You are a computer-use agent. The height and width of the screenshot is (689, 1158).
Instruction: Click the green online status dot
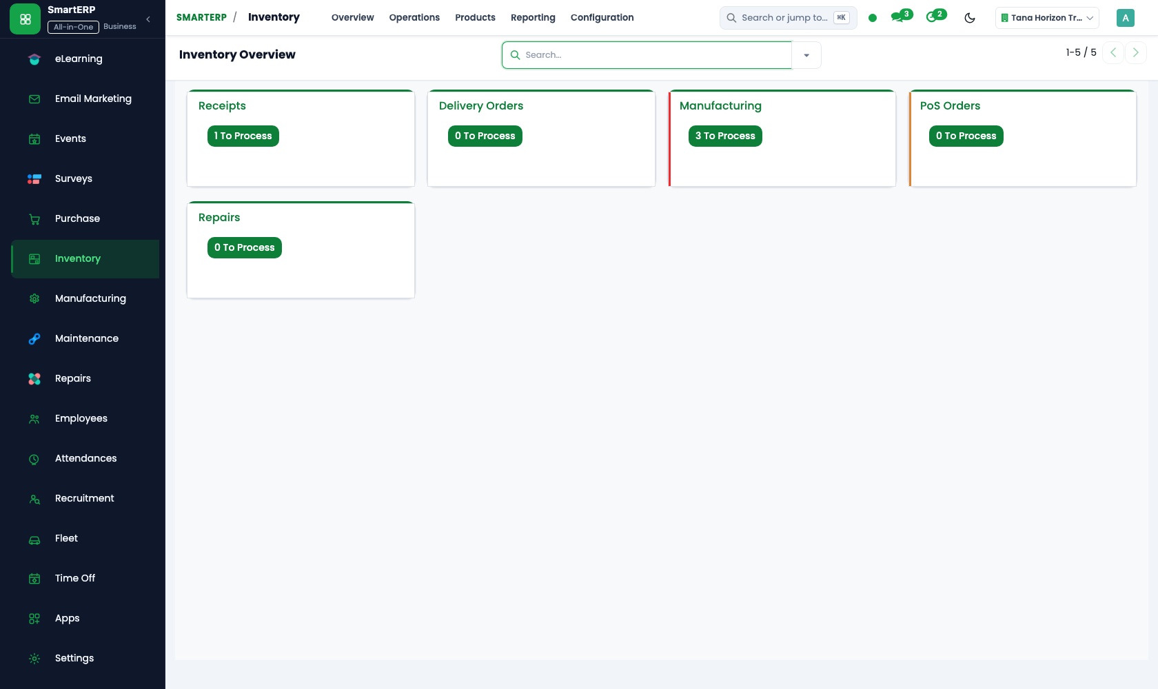[x=873, y=18]
